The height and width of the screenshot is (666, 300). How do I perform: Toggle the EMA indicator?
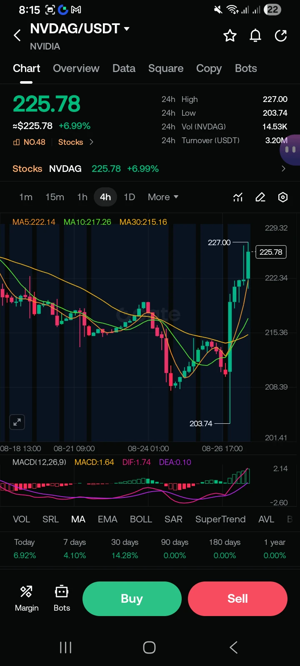coord(107,519)
